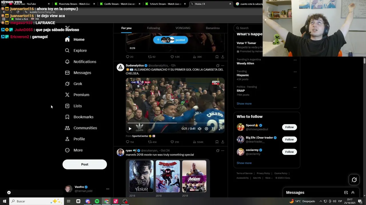Open options for SNAP trend
This screenshot has width=366, height=205.
coord(295,87)
